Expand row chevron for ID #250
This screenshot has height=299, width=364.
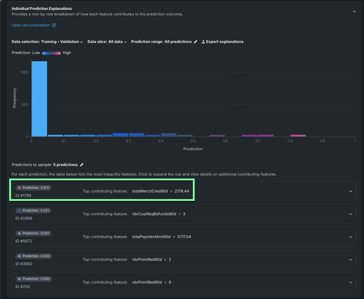click(x=350, y=282)
